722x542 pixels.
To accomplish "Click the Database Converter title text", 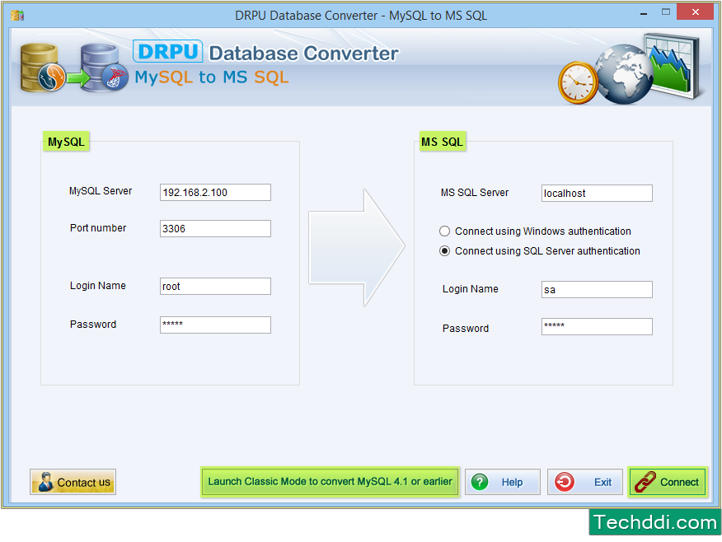I will point(304,54).
